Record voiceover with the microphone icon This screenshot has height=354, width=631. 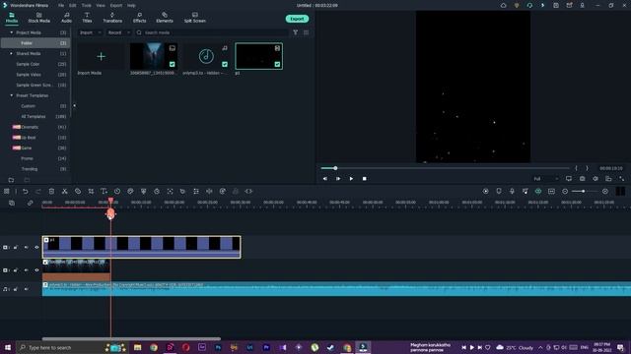point(512,192)
